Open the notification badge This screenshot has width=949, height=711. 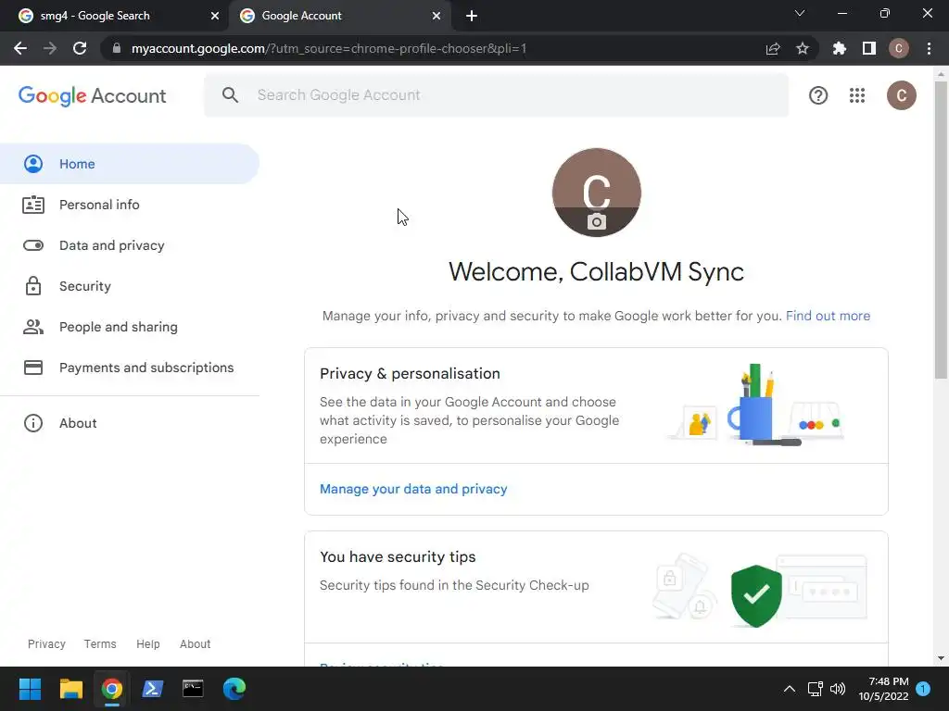(923, 689)
